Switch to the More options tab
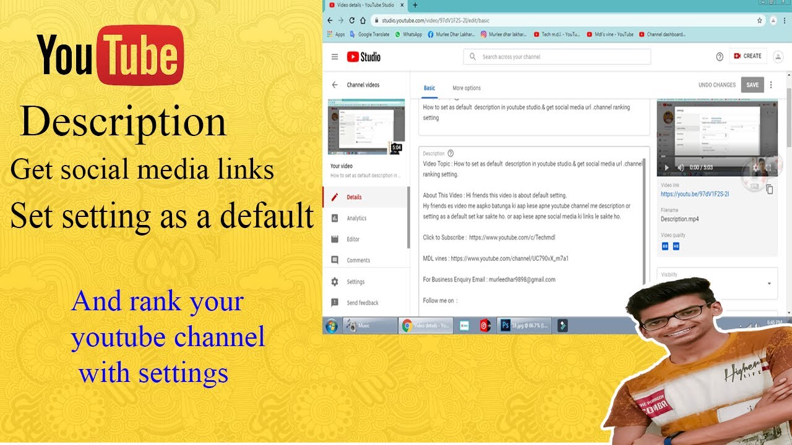This screenshot has width=792, height=445. [x=467, y=88]
